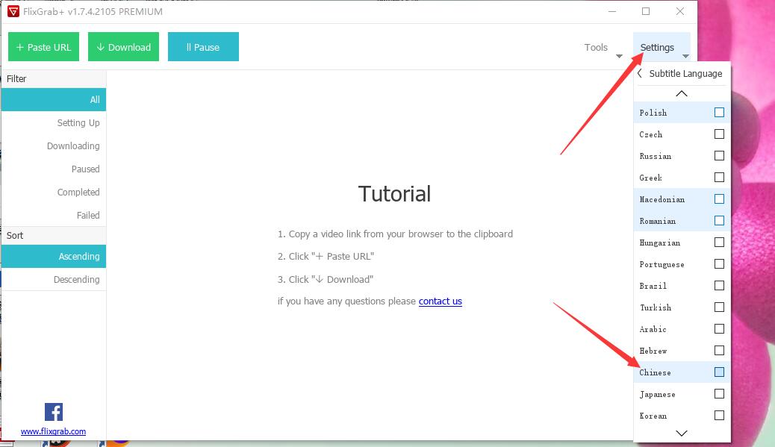
Task: Show Completed downloads filter
Action: [53, 192]
